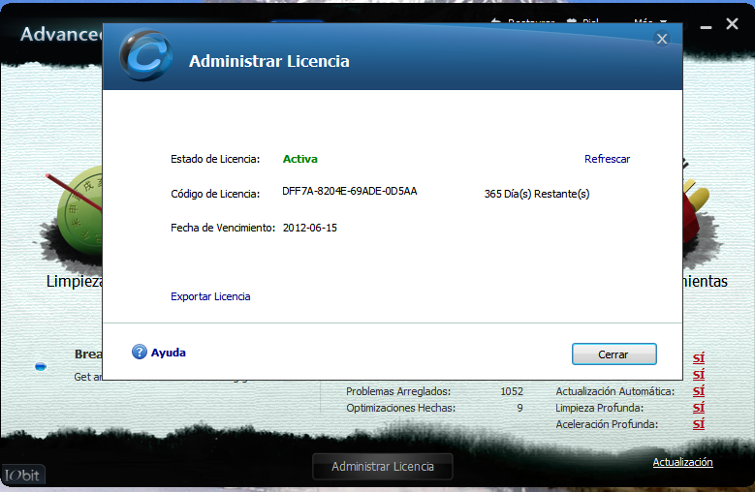Click the blue question mark help icon
755x492 pixels.
click(140, 352)
